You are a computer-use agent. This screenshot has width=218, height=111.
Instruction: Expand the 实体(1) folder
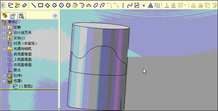(x=4, y=39)
